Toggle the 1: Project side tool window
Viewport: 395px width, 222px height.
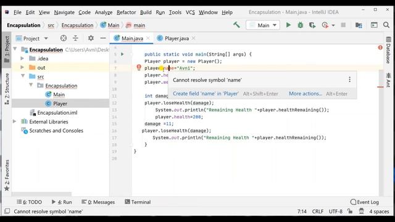point(7,49)
